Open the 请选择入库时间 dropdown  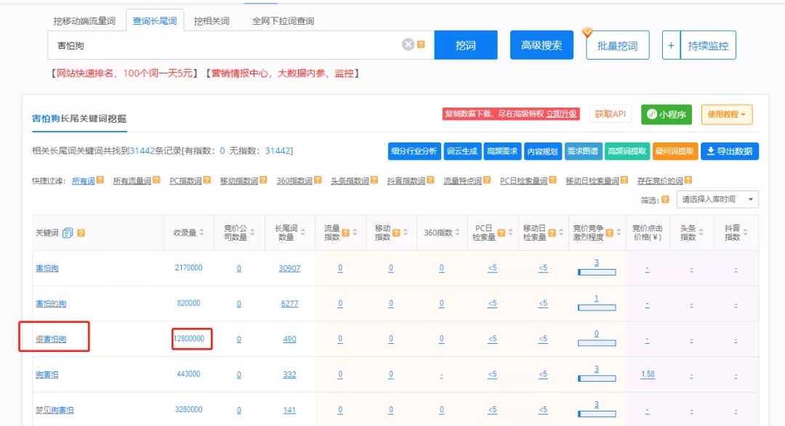(717, 199)
